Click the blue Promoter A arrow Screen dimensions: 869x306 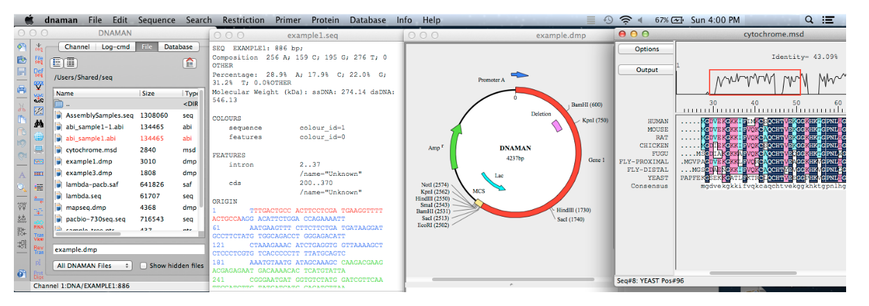[519, 74]
